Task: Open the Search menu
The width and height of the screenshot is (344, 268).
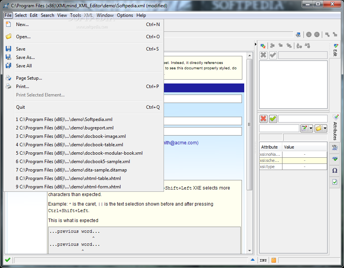Action: pyautogui.click(x=47, y=15)
